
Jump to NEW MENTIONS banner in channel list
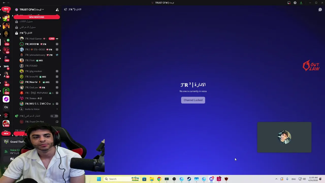coord(37,17)
